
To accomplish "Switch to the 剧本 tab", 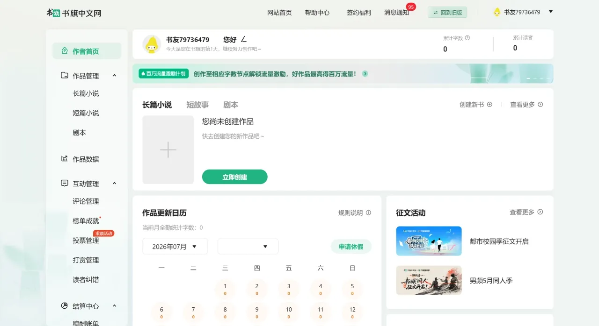I will click(x=231, y=105).
